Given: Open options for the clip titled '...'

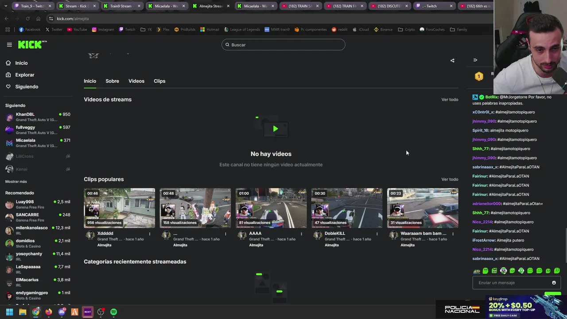Looking at the screenshot, I should click(x=225, y=233).
